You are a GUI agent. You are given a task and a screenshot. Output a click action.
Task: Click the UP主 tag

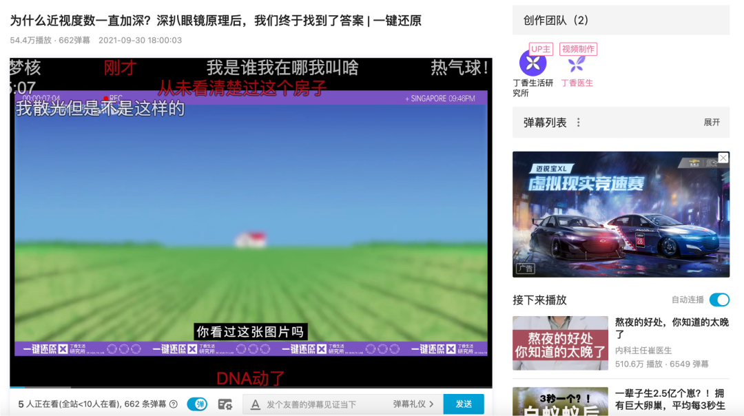pyautogui.click(x=541, y=49)
